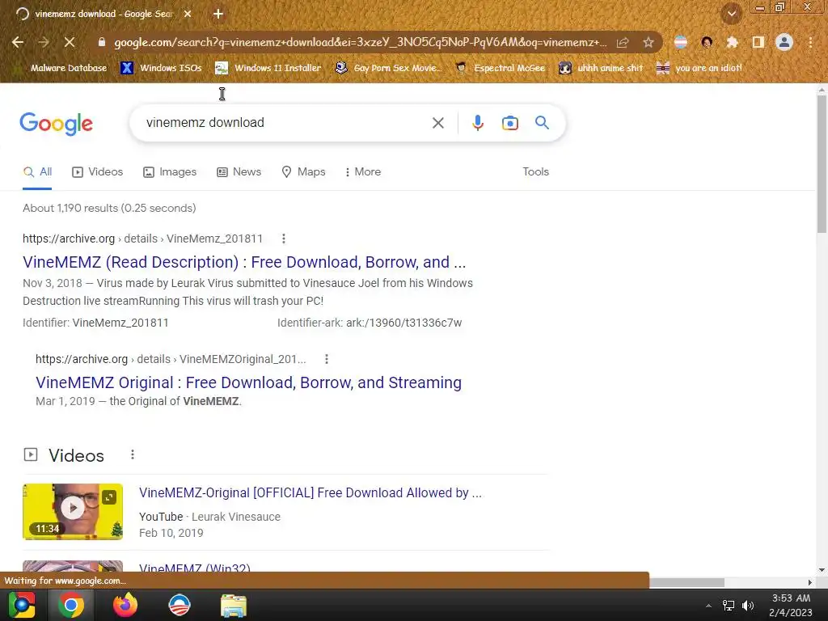This screenshot has width=828, height=621.
Task: Close the vinememz download tab
Action: click(188, 15)
